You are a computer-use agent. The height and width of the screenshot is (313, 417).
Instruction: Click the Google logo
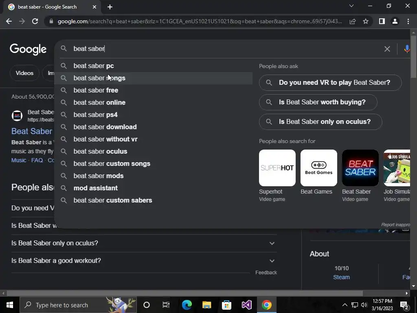(28, 49)
